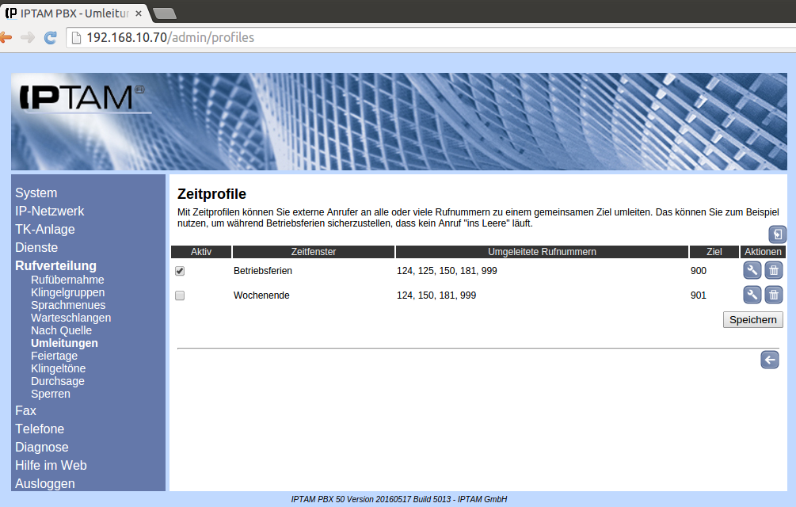Click the blue back arrow icon
Image resolution: width=796 pixels, height=507 pixels.
pyautogui.click(x=769, y=360)
